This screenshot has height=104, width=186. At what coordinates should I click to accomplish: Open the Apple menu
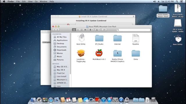pos(4,1)
